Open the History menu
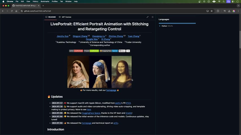This screenshot has width=241, height=135. tap(35, 1)
